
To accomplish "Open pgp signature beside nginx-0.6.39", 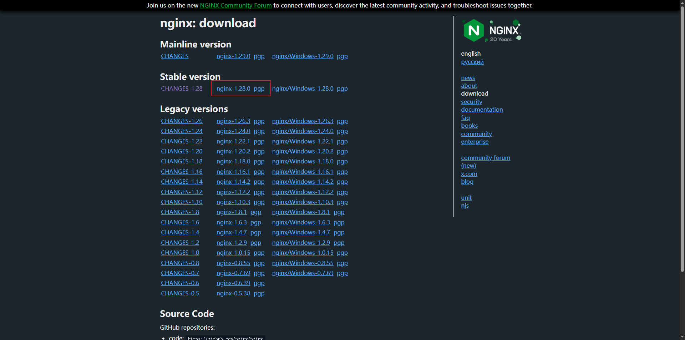I will pos(259,283).
